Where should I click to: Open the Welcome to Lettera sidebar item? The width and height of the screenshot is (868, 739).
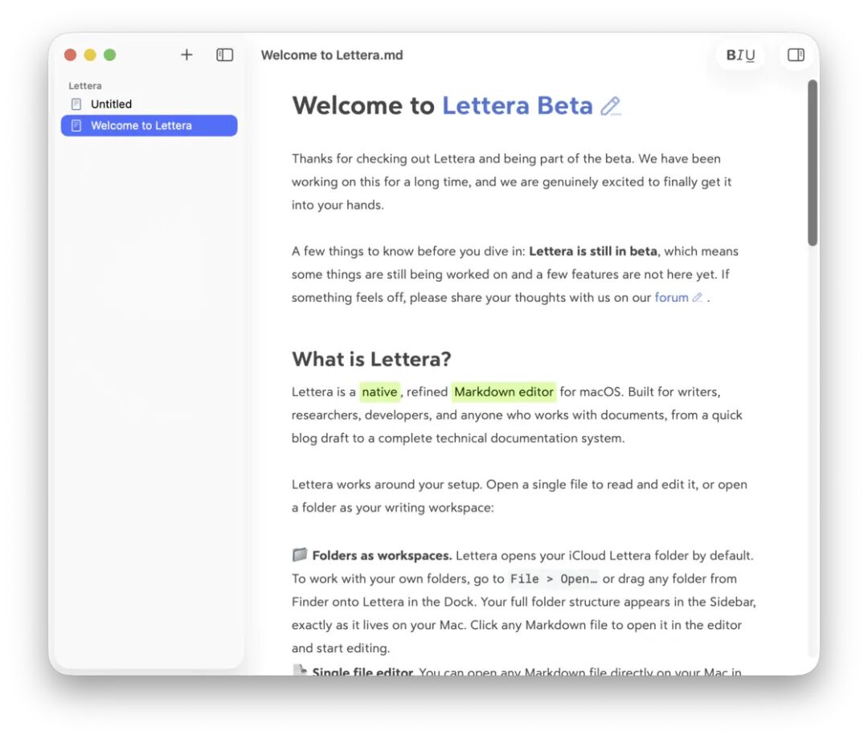pyautogui.click(x=149, y=125)
